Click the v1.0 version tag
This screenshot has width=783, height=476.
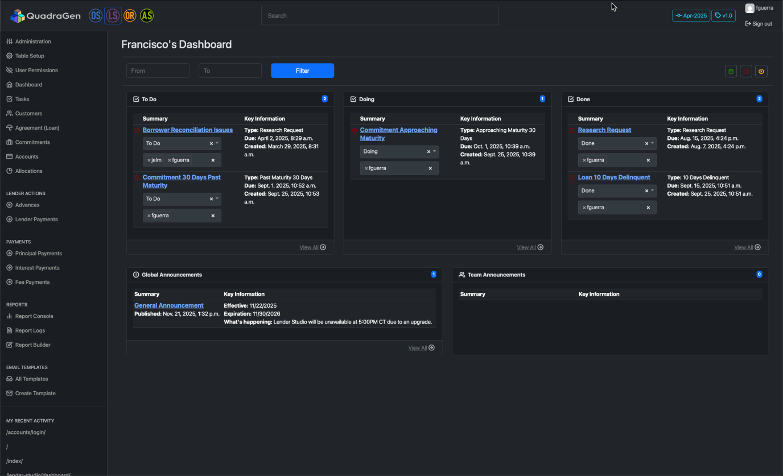tap(723, 16)
